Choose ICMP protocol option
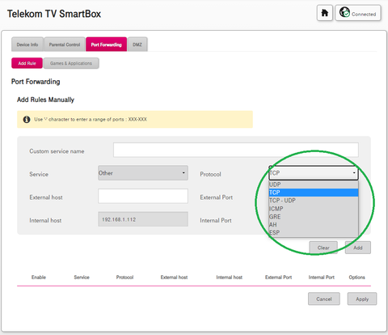The width and height of the screenshot is (388, 335). coord(314,209)
